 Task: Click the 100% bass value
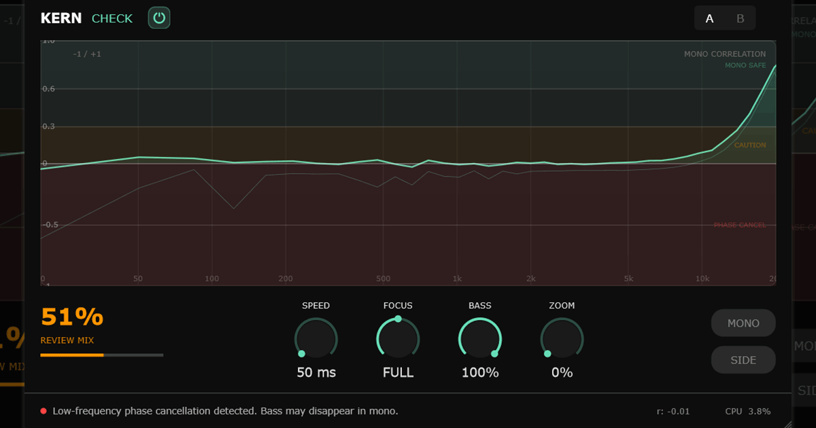coord(480,372)
